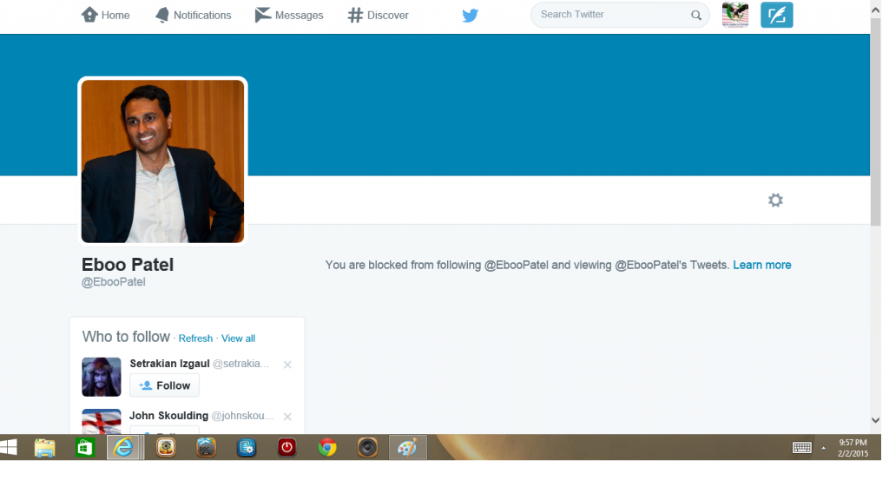Open the Discover tab
This screenshot has height=500, width=889.
(x=379, y=16)
